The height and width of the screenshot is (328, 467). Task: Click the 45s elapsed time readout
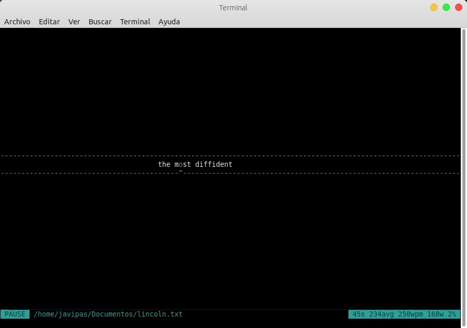359,314
